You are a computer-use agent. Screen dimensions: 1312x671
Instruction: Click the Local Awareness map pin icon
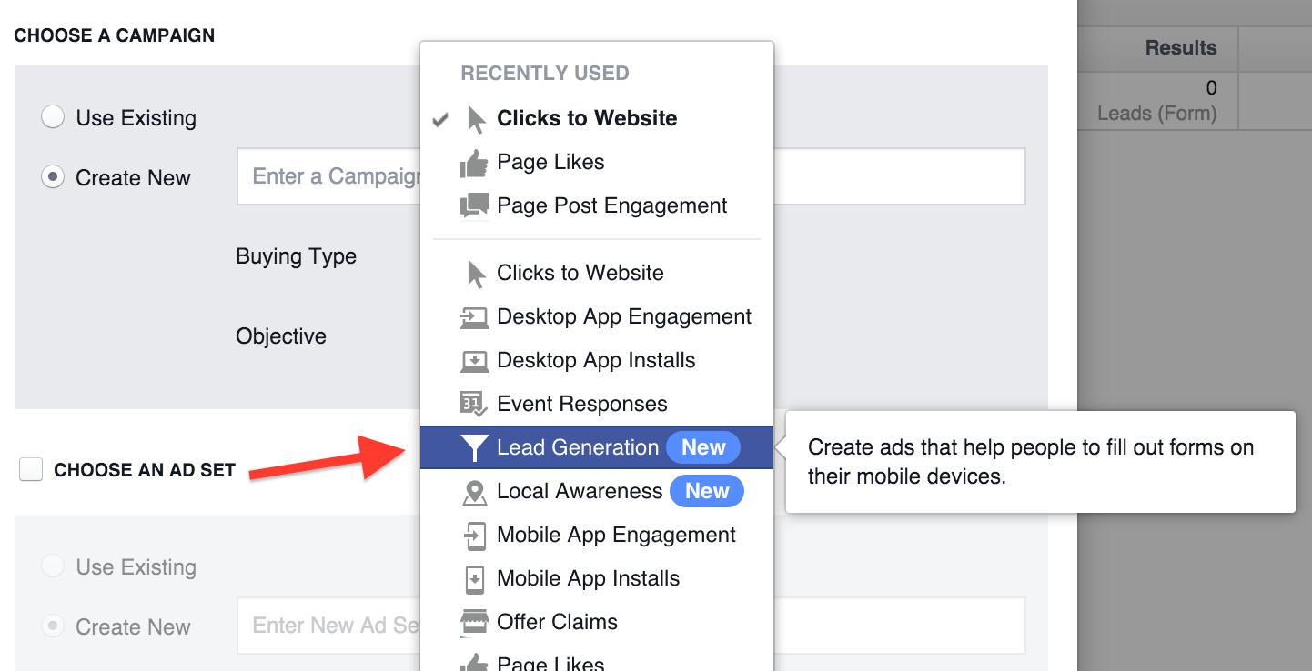[474, 490]
